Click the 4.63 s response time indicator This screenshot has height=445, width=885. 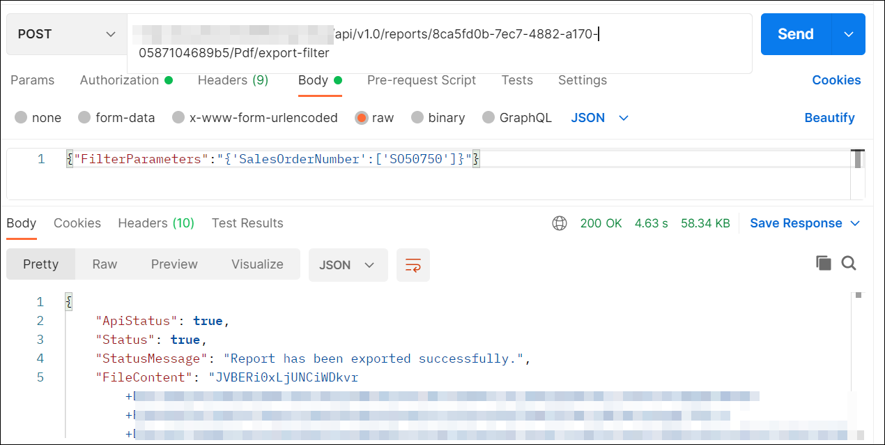coord(651,223)
